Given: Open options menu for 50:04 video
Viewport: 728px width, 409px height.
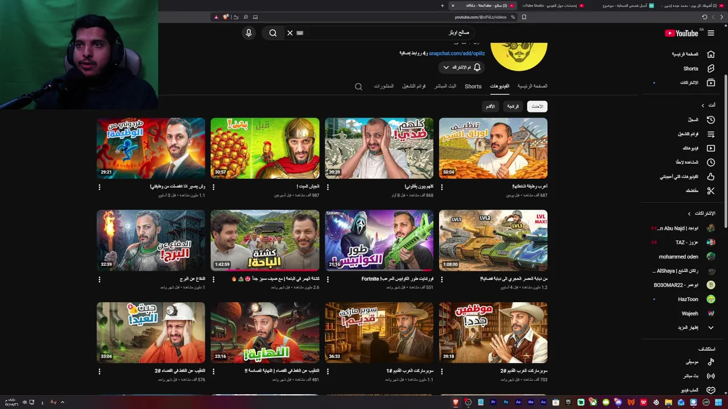Looking at the screenshot, I should 442,187.
